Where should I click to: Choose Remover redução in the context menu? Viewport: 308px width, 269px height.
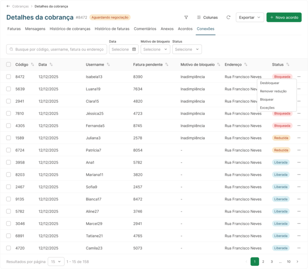point(273,91)
